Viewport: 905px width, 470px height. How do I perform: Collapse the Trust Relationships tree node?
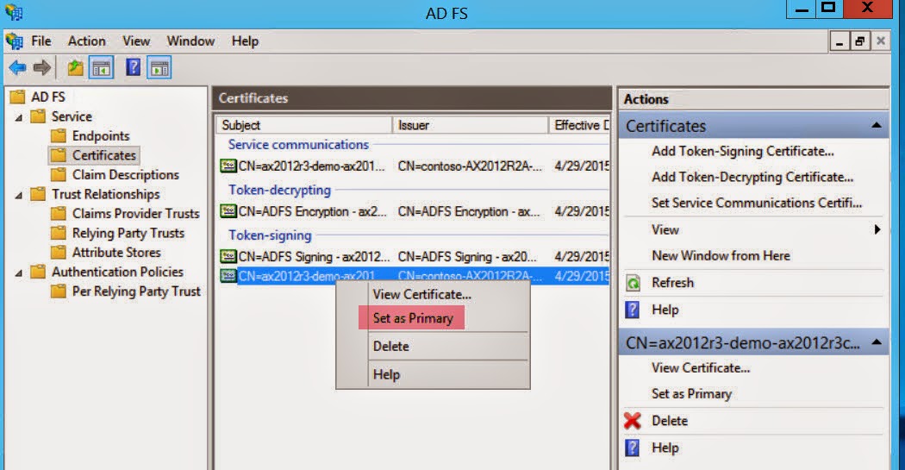click(18, 195)
